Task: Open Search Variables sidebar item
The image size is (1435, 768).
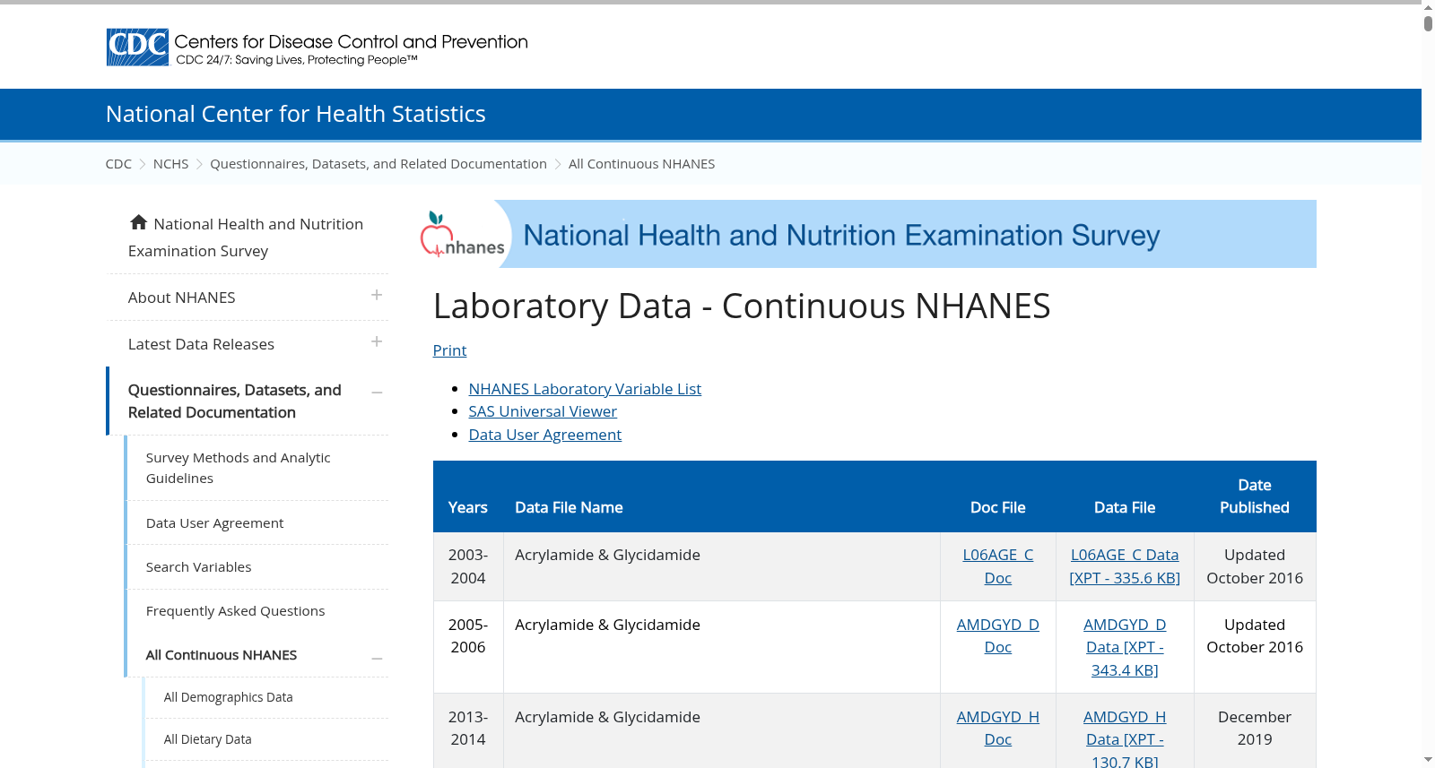Action: [198, 567]
